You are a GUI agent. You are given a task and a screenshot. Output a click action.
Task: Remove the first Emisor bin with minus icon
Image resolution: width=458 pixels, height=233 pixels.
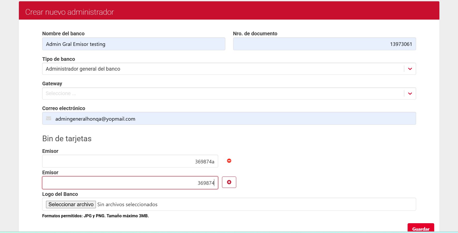[x=229, y=161]
